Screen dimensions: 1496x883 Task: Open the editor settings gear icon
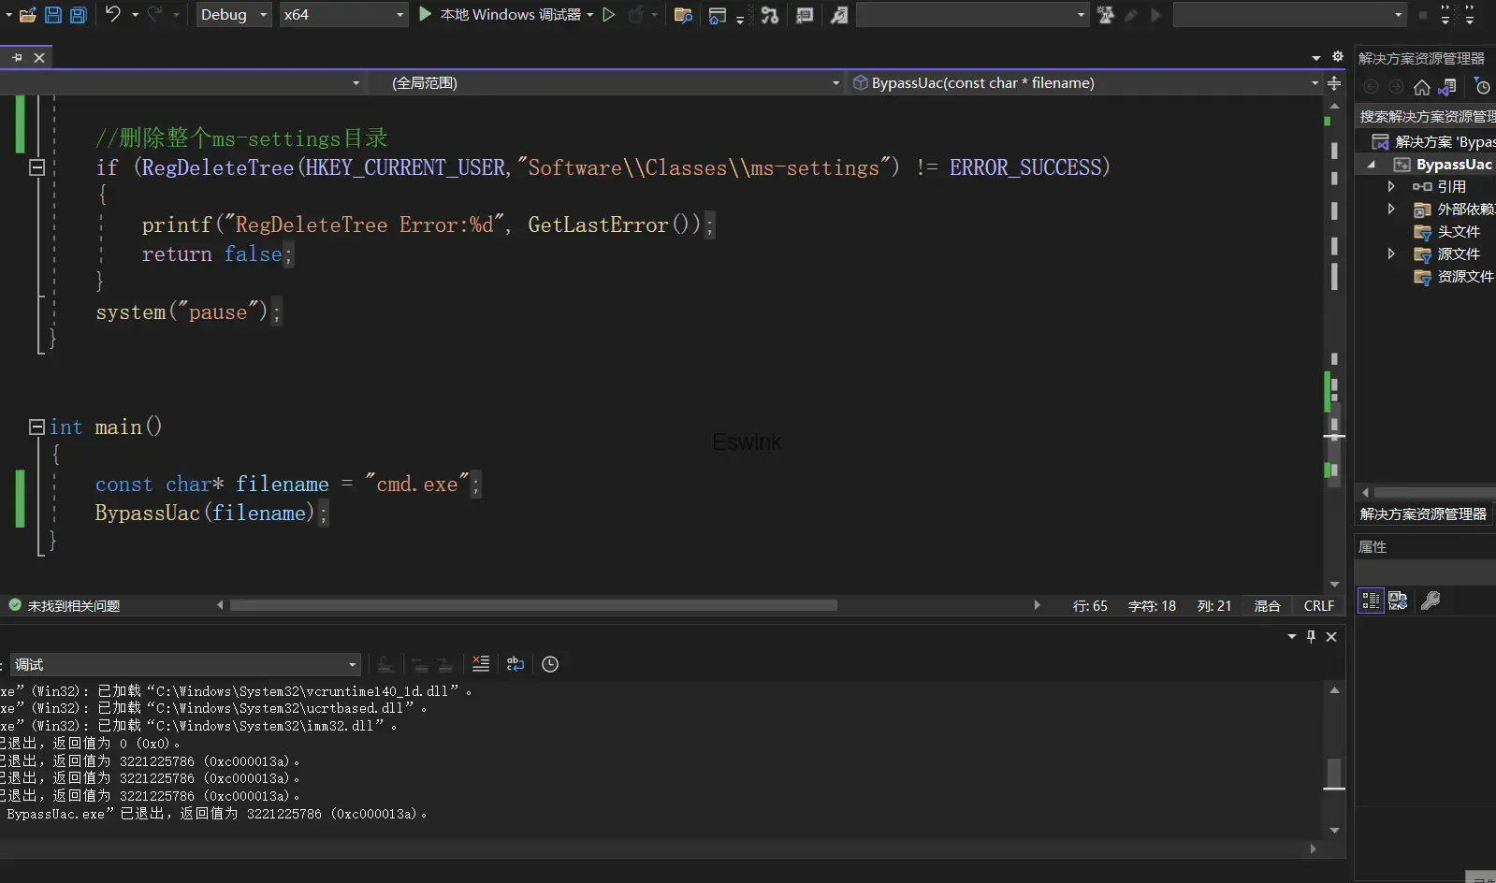click(x=1337, y=57)
